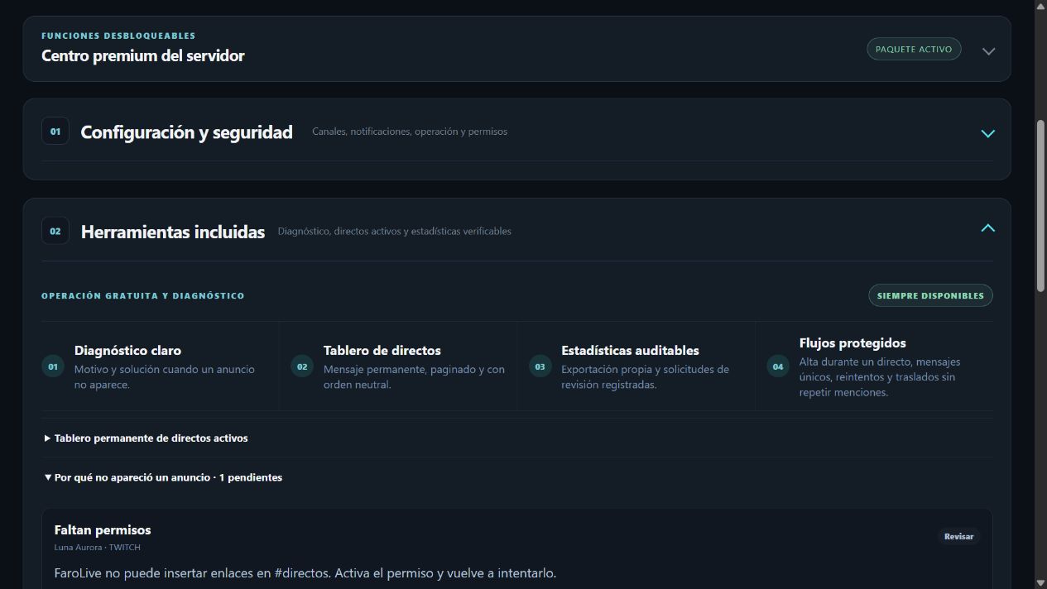This screenshot has width=1047, height=589.
Task: Select Estadísticas auditables card title
Action: click(x=630, y=351)
